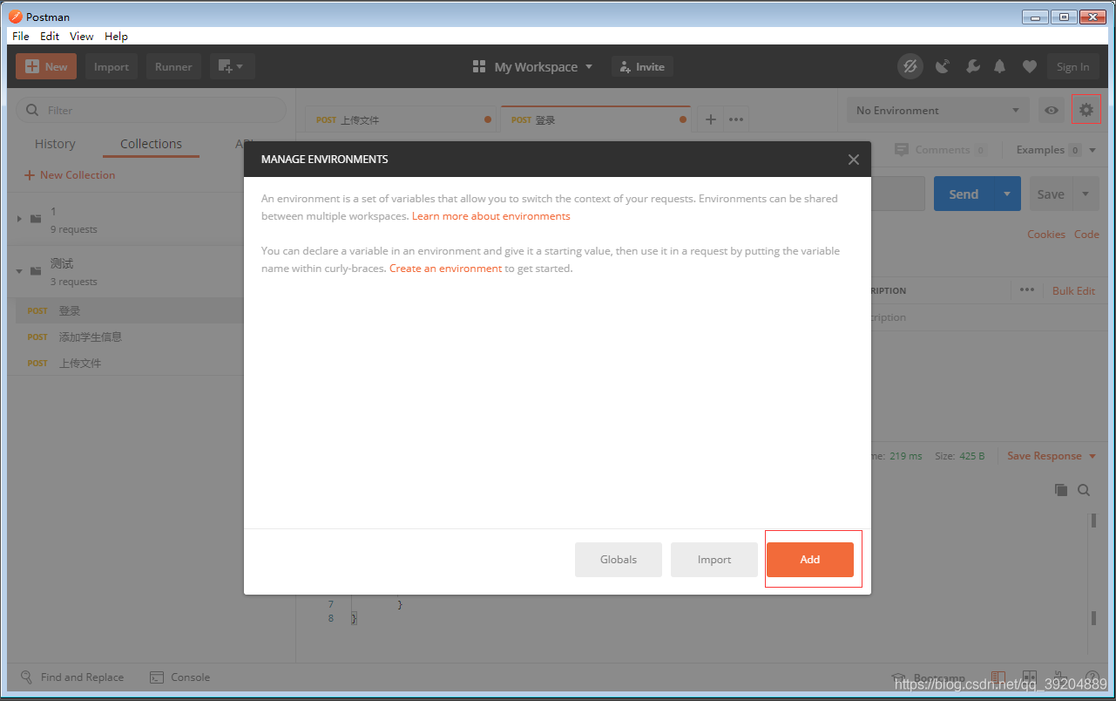
Task: Copy response with the copy icon
Action: [1061, 490]
